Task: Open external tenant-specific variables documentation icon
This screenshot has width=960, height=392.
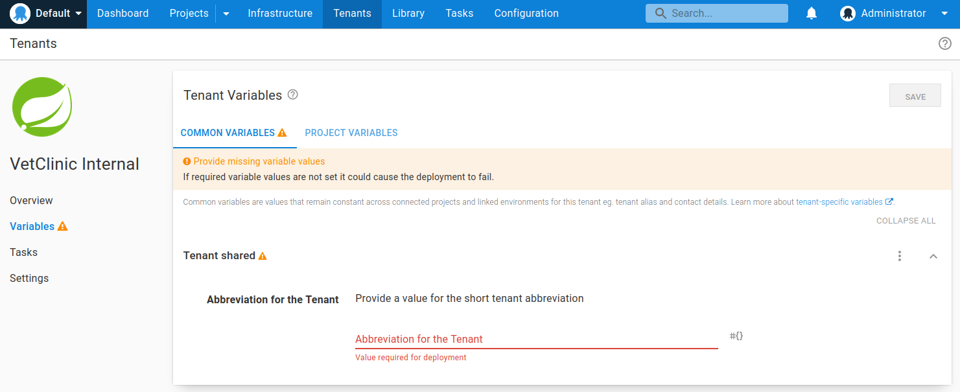Action: pos(889,202)
